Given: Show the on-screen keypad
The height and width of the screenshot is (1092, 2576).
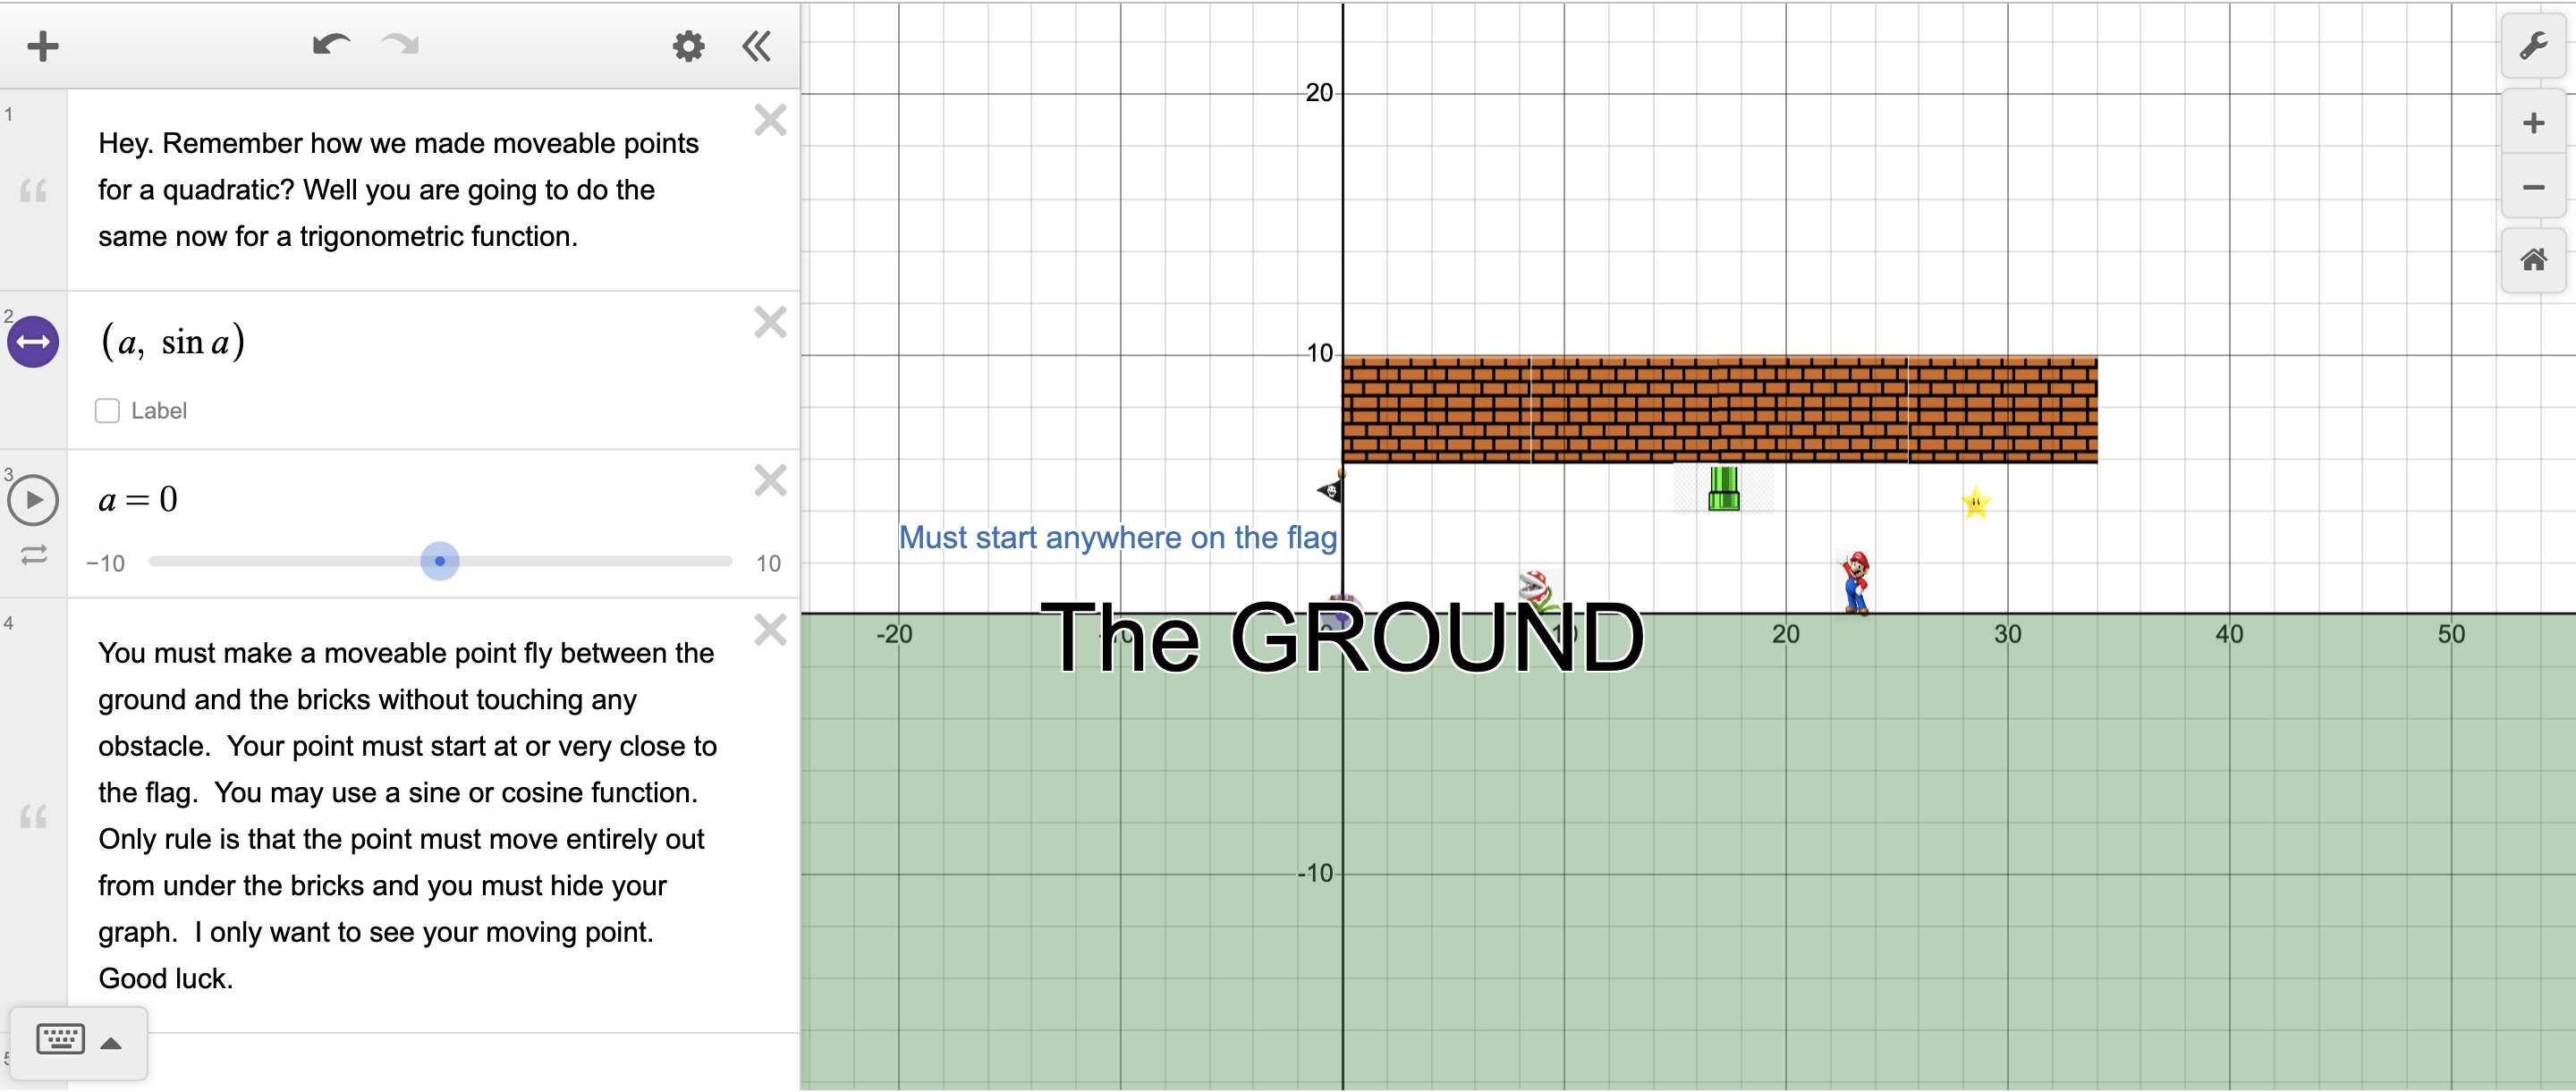Looking at the screenshot, I should click(x=60, y=1040).
